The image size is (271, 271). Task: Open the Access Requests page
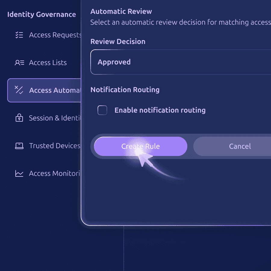click(x=55, y=35)
